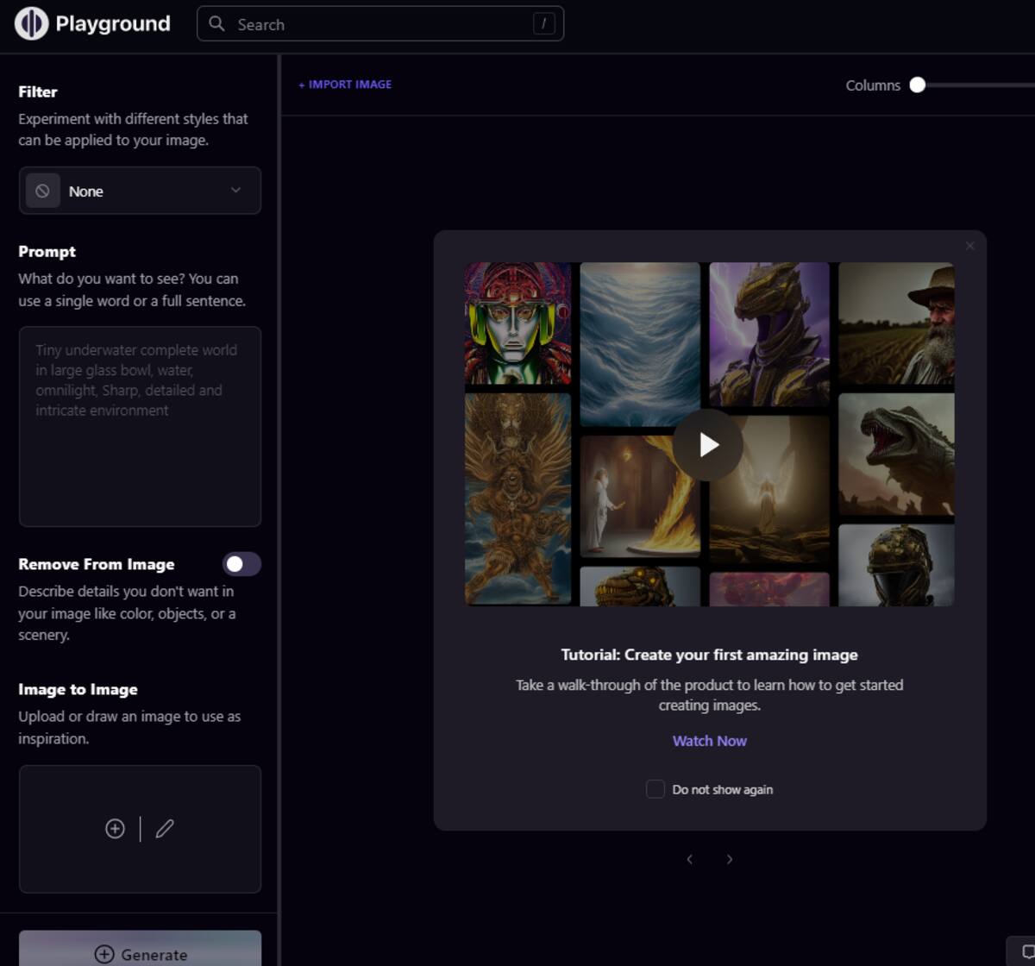The image size is (1035, 966).
Task: Click the Prompt heading
Action: [x=47, y=251]
